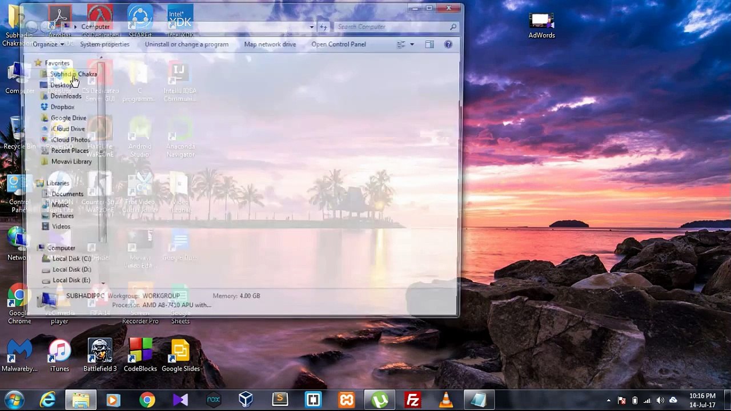
Task: Expand the change view options arrow
Action: [x=412, y=45]
